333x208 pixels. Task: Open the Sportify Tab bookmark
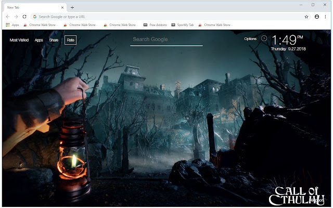tap(183, 25)
